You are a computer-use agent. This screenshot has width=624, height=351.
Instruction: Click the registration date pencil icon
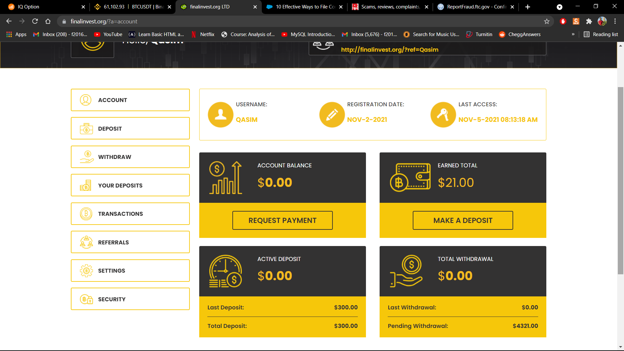(332, 115)
